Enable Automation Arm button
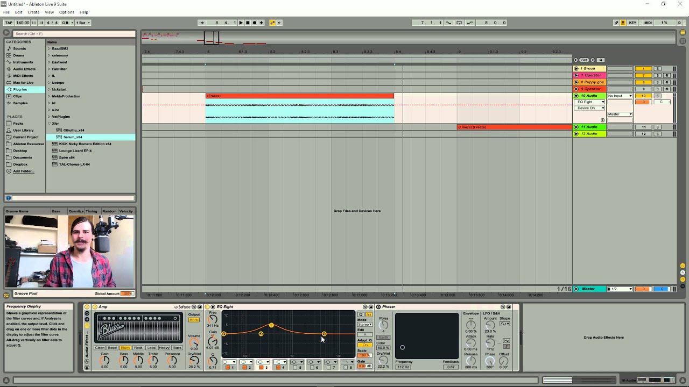Image resolution: width=689 pixels, height=387 pixels. point(272,23)
